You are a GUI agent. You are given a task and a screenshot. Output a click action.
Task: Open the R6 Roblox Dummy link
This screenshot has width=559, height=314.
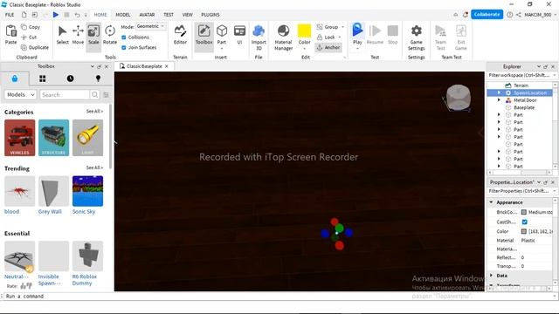(85, 280)
